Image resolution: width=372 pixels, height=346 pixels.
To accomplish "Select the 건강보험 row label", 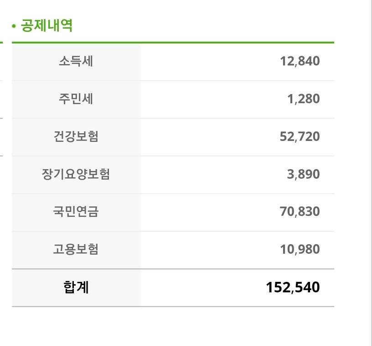I will click(76, 136).
